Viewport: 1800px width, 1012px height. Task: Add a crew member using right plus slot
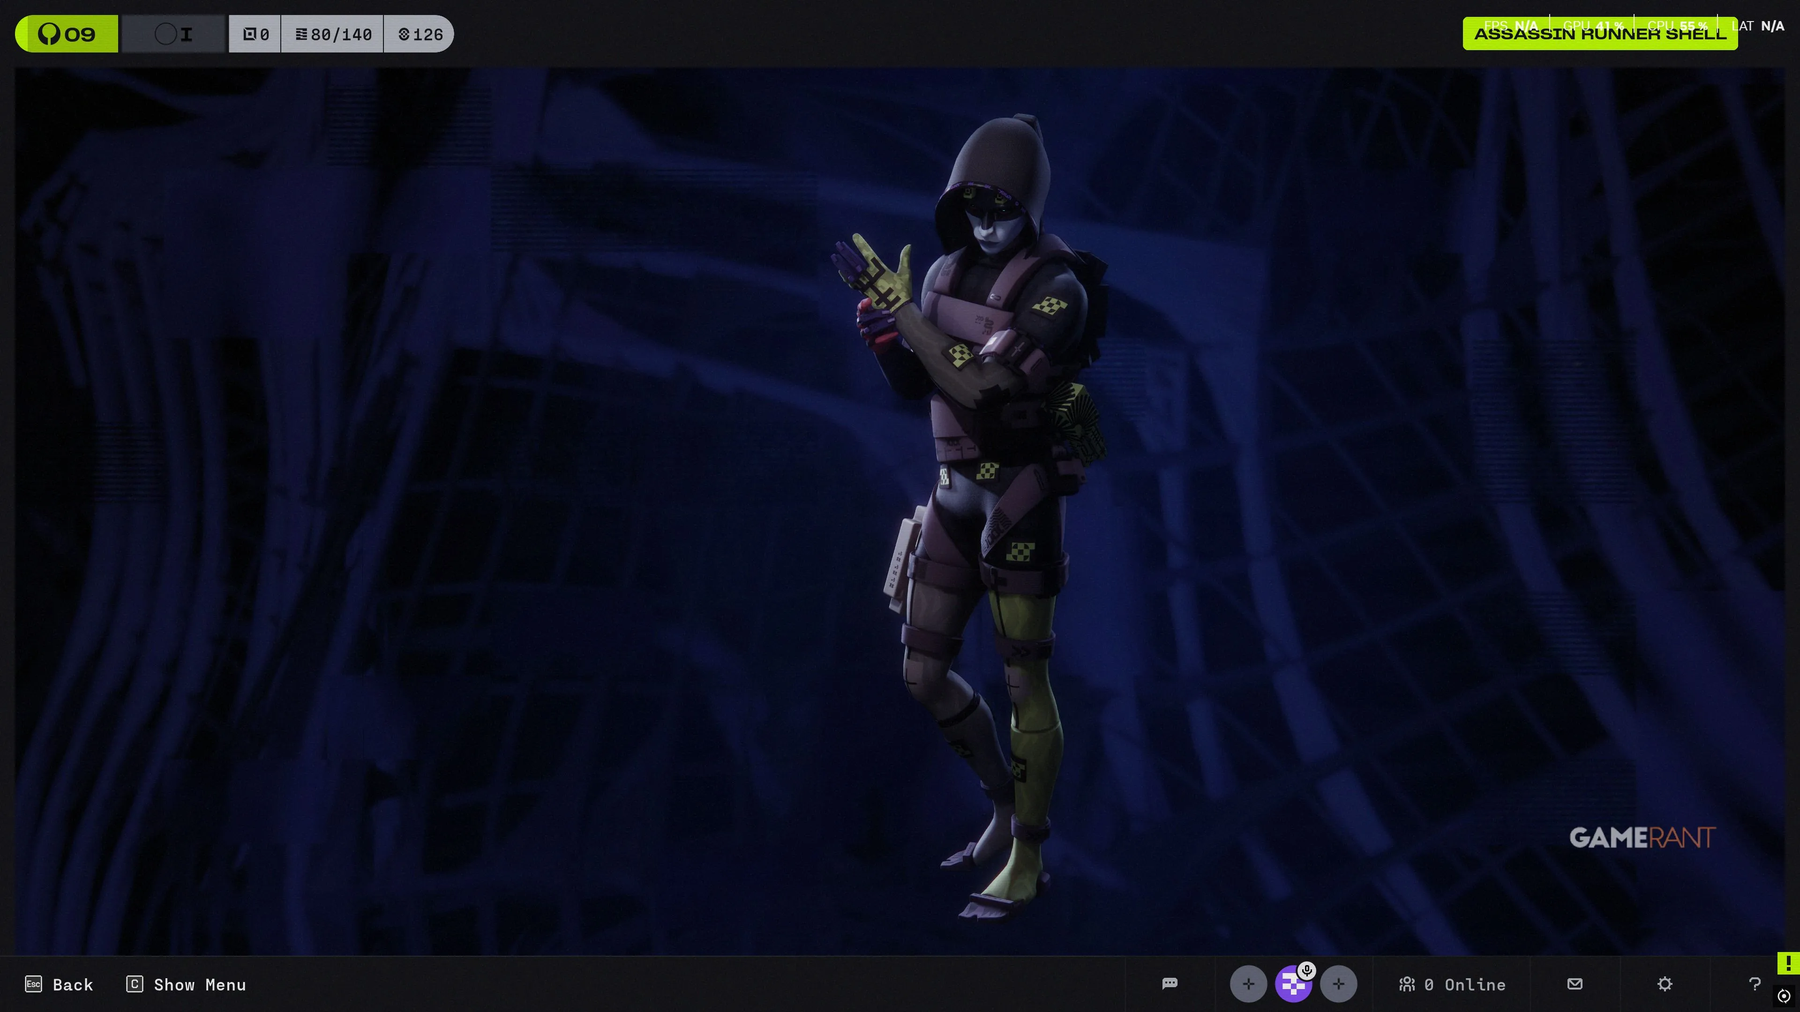1338,983
